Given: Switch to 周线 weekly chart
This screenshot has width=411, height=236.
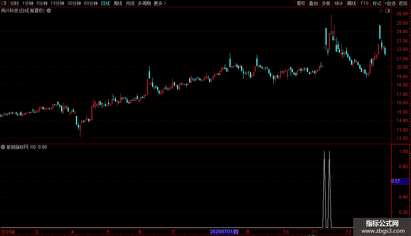Looking at the screenshot, I should point(118,3).
